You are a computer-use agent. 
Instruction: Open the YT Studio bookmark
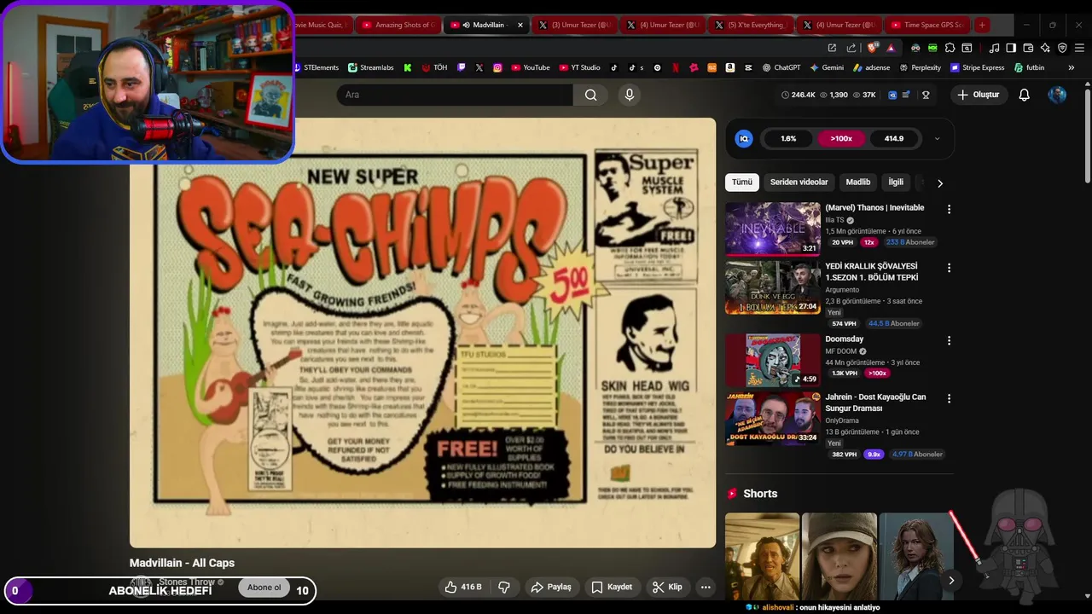580,67
